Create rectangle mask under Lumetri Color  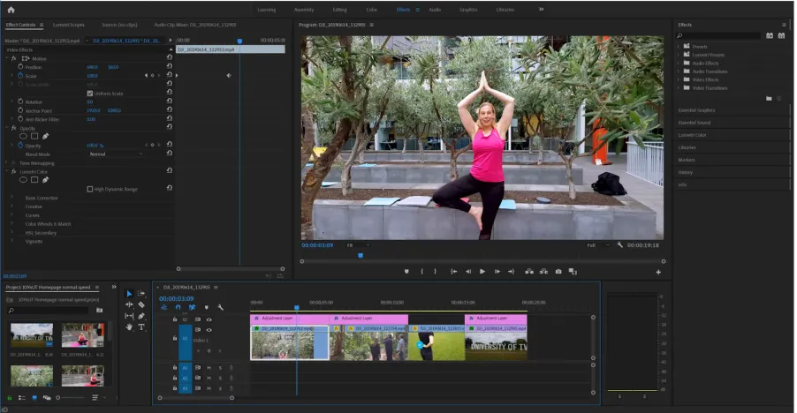pyautogui.click(x=34, y=180)
